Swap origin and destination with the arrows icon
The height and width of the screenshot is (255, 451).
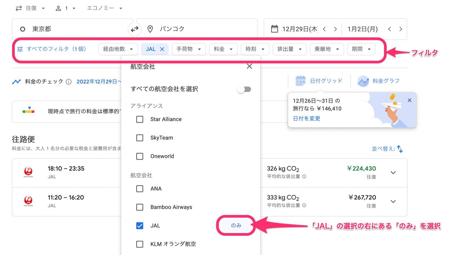click(x=135, y=29)
